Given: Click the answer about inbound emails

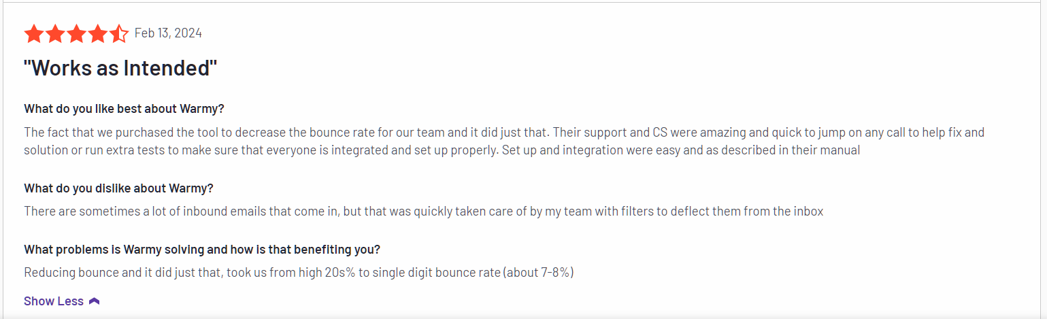Looking at the screenshot, I should [x=423, y=212].
